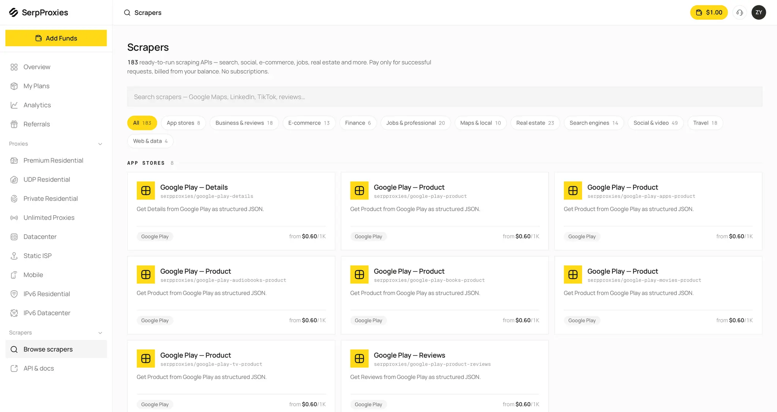Click the API & docs external-link icon
This screenshot has height=412, width=777.
[x=14, y=368]
